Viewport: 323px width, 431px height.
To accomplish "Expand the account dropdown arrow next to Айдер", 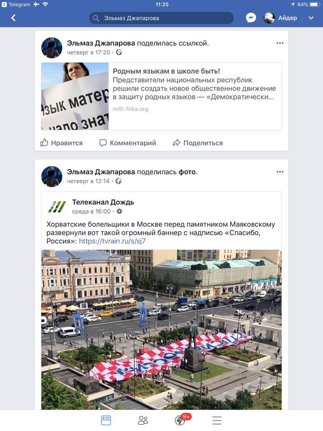I will 311,18.
